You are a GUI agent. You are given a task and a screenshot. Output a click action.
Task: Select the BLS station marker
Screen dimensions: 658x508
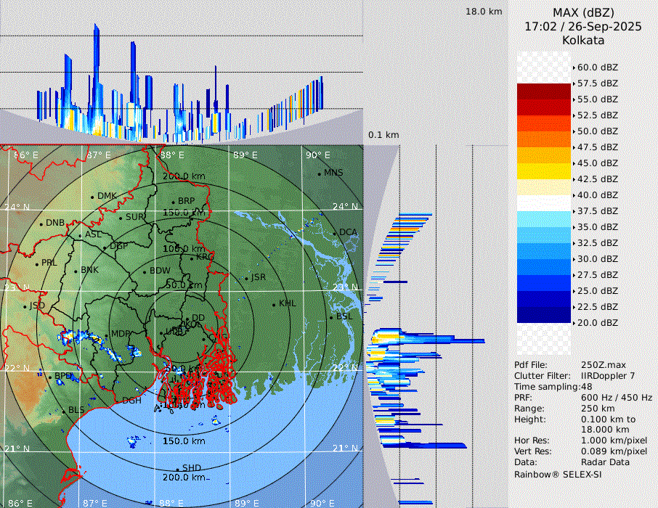63,411
